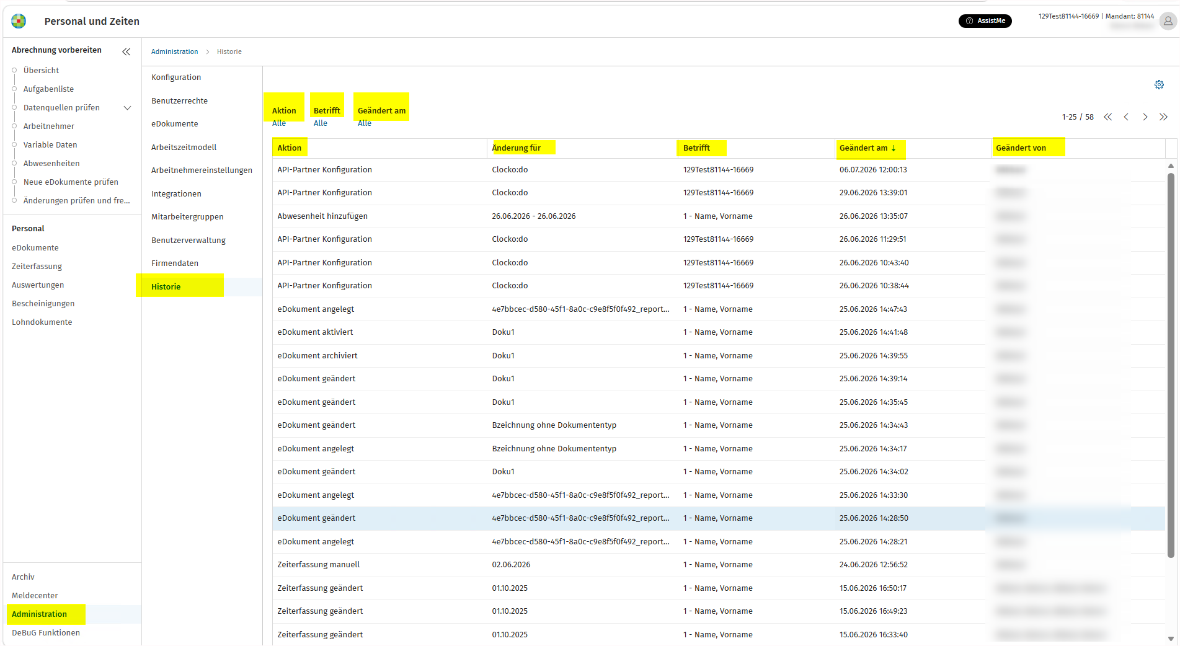Screen dimensions: 1180x646
Task: Open Integrationen in admin menu
Action: (x=176, y=194)
